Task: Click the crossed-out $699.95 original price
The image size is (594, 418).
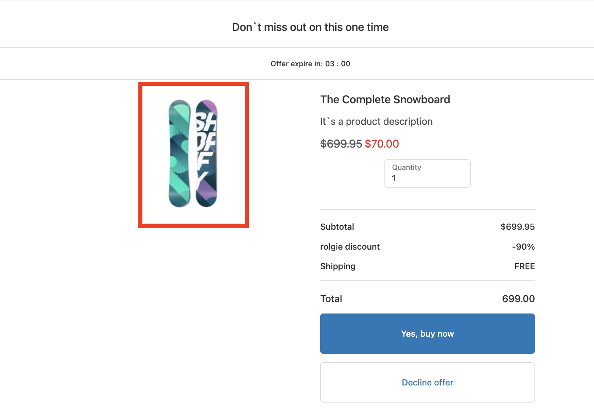Action: [x=341, y=144]
